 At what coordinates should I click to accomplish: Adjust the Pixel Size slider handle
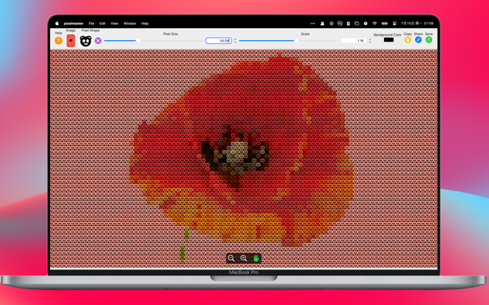coord(138,40)
